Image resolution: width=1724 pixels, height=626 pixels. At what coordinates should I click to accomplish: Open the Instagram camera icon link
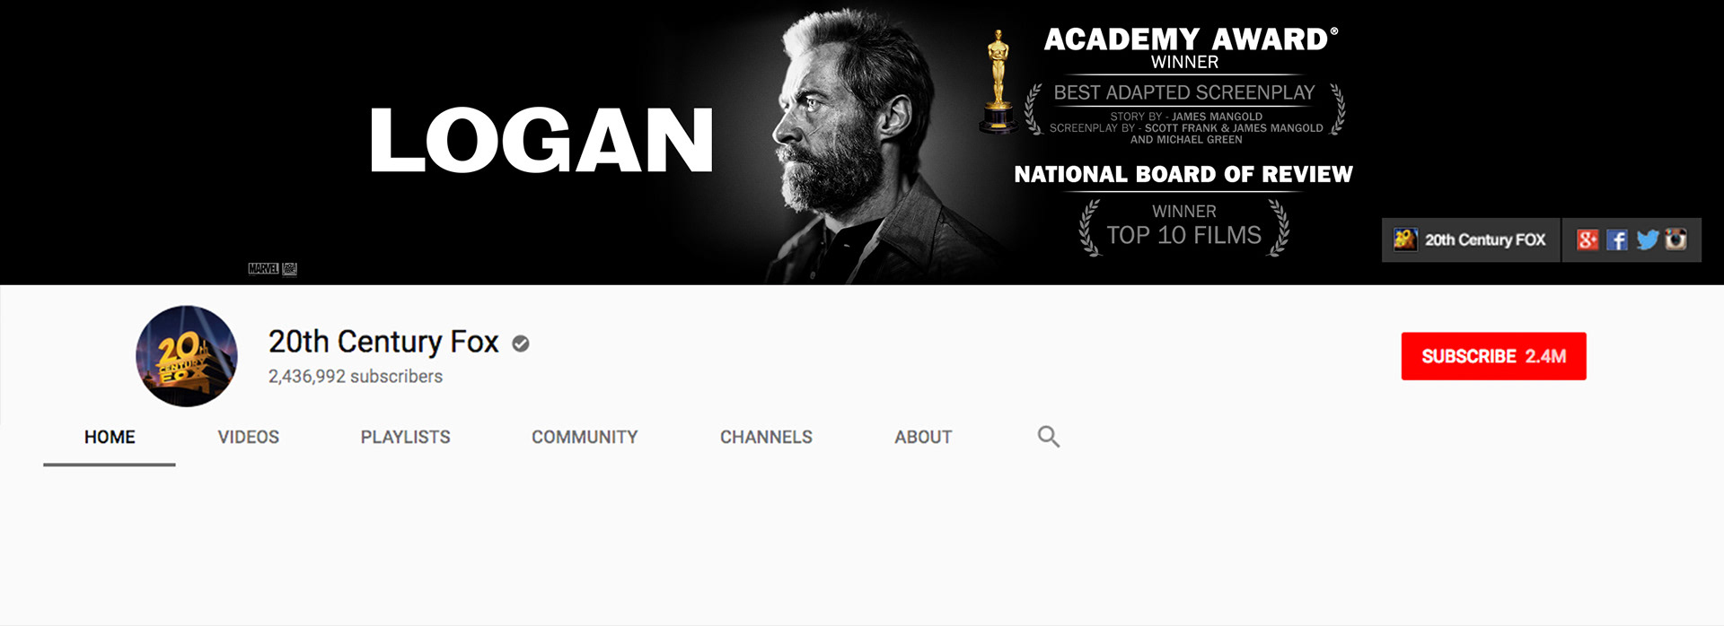tap(1676, 239)
